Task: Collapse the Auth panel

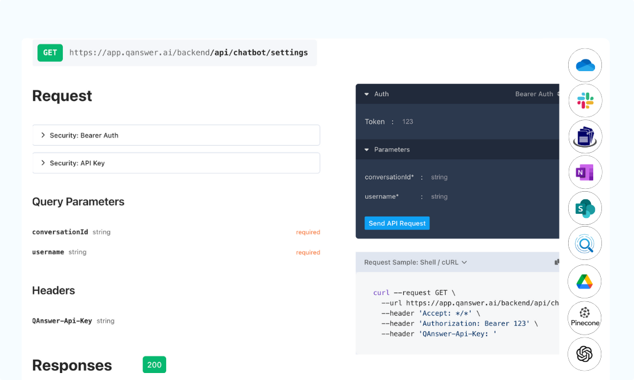Action: coord(368,94)
